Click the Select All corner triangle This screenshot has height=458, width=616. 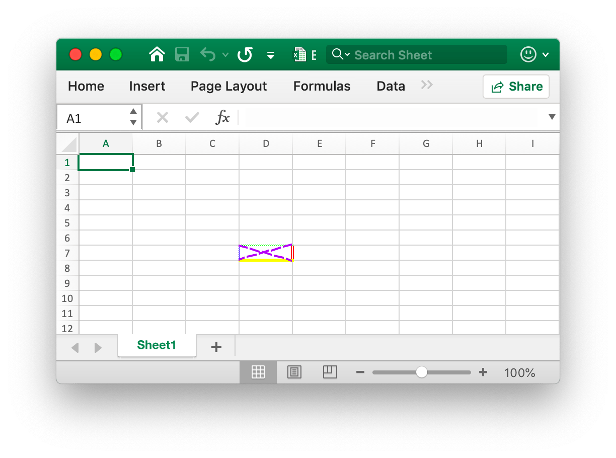[68, 144]
